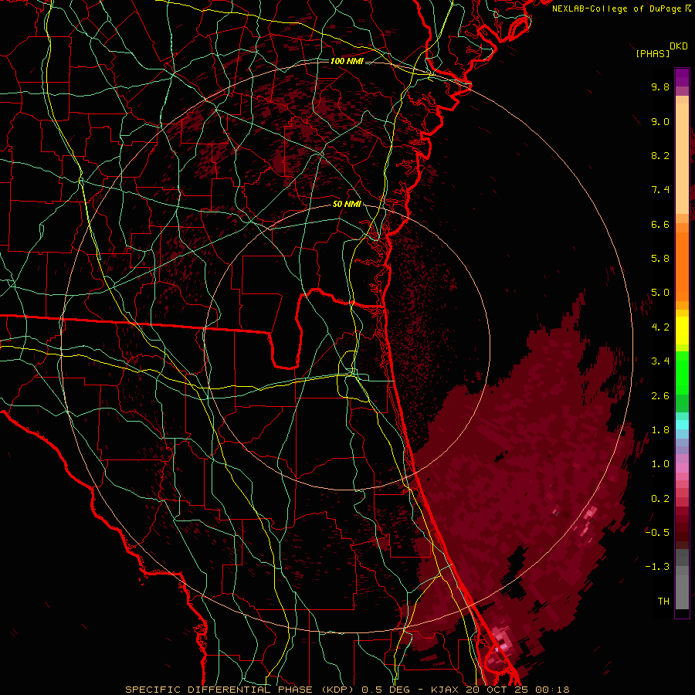The height and width of the screenshot is (695, 695).
Task: Click the "DKD" product code label
Action: (x=679, y=46)
